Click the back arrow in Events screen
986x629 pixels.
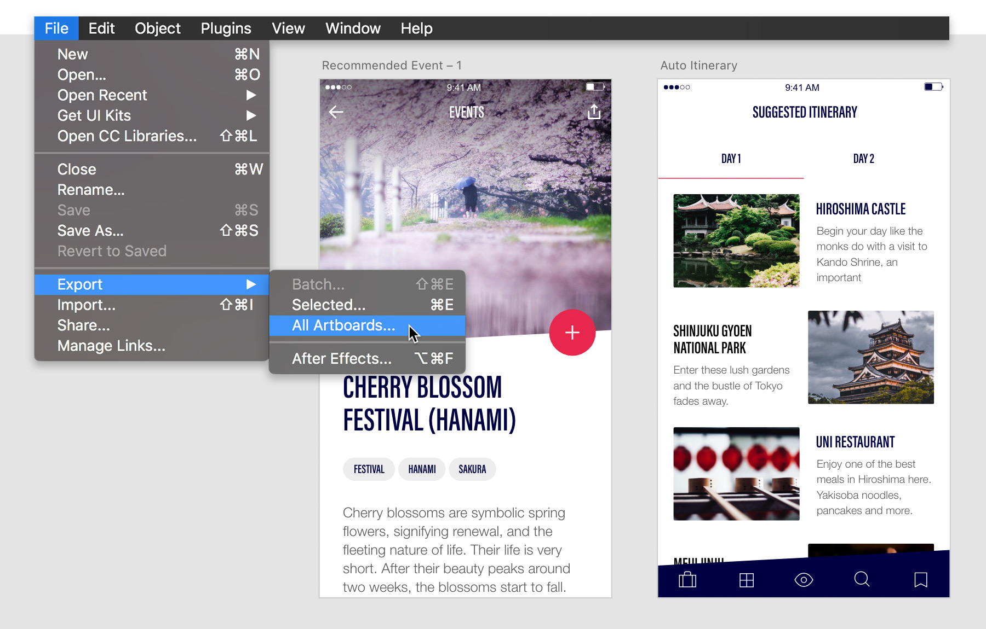click(336, 112)
